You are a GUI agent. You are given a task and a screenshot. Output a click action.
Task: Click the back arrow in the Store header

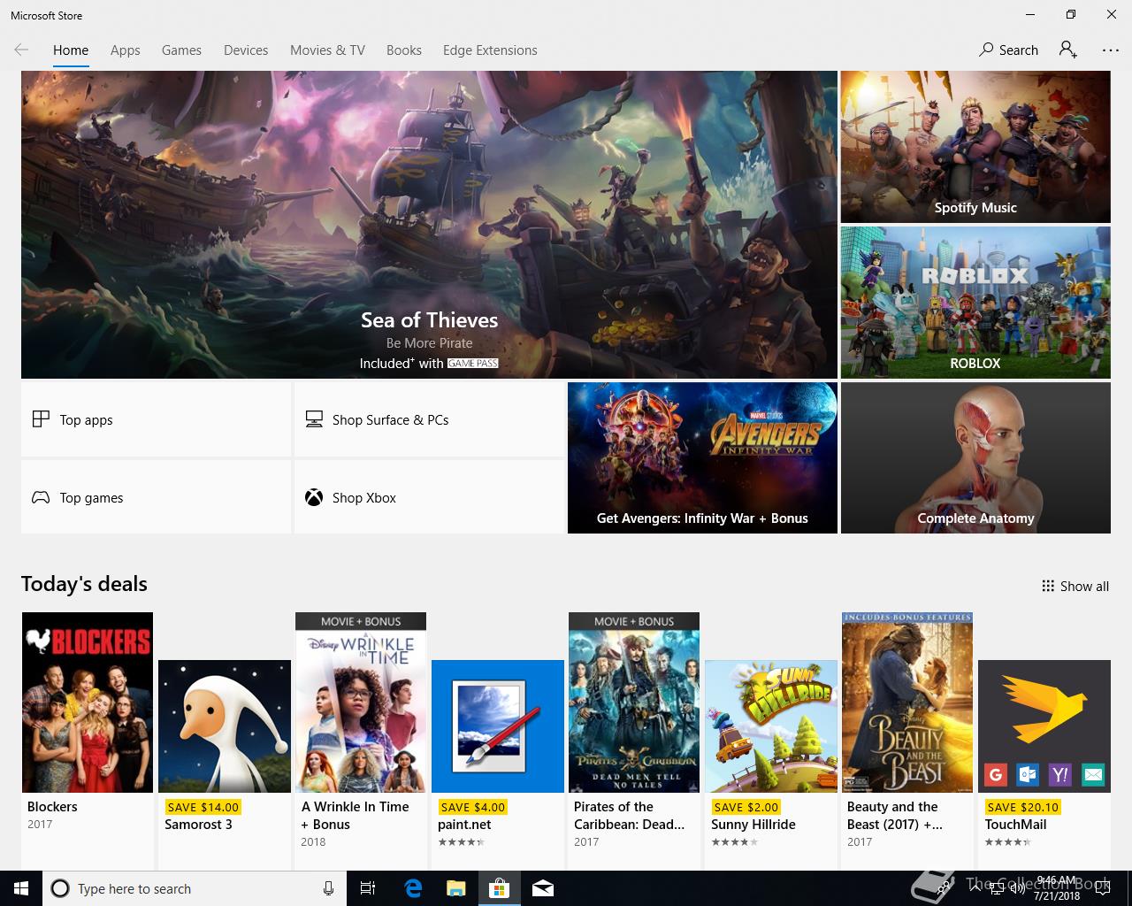click(x=21, y=50)
